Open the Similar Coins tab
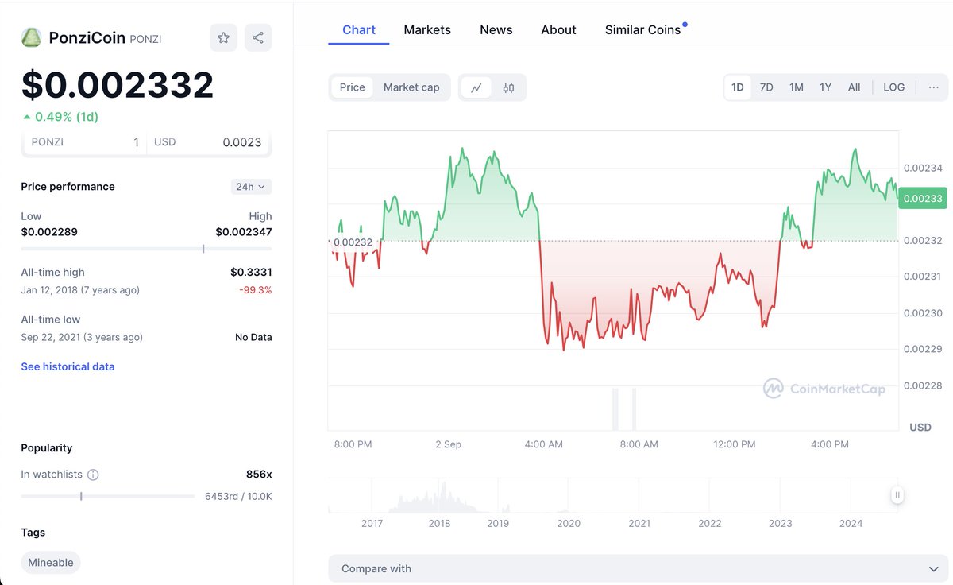Screen dimensions: 953x585 click(x=643, y=29)
